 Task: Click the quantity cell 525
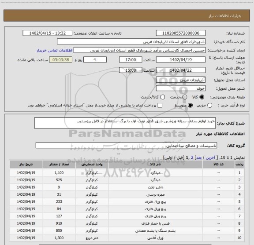(x=59, y=180)
